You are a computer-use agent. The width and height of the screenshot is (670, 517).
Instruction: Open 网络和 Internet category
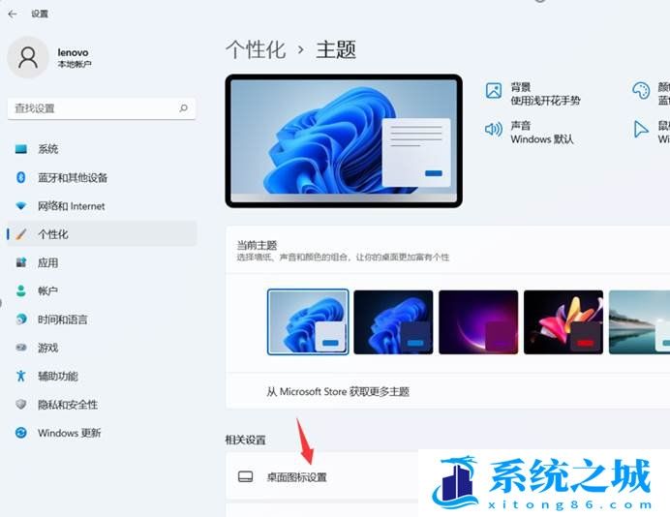tap(102, 206)
